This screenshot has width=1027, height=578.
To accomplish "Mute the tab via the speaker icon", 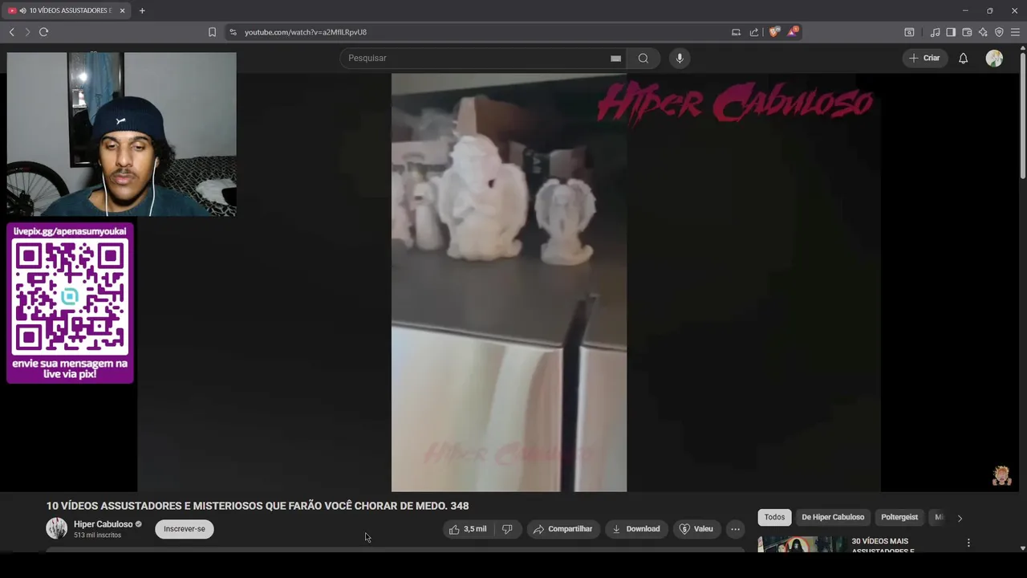I will (x=22, y=10).
